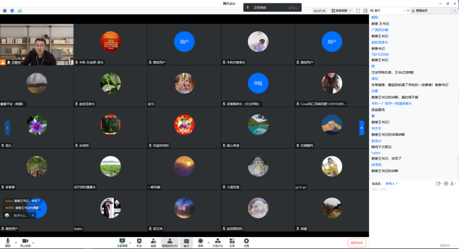459x249 pixels.
Task: Click the red 结束会议 end meeting button
Action: coord(356,243)
